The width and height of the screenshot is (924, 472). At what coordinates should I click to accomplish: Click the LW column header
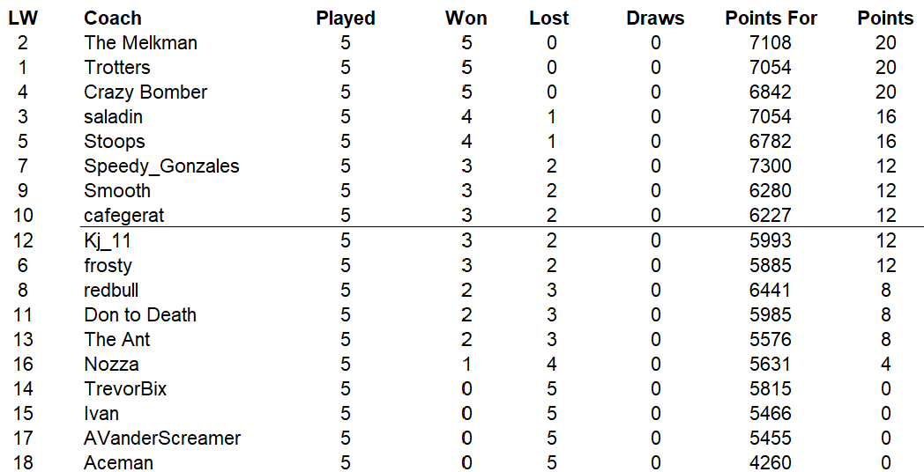point(23,18)
